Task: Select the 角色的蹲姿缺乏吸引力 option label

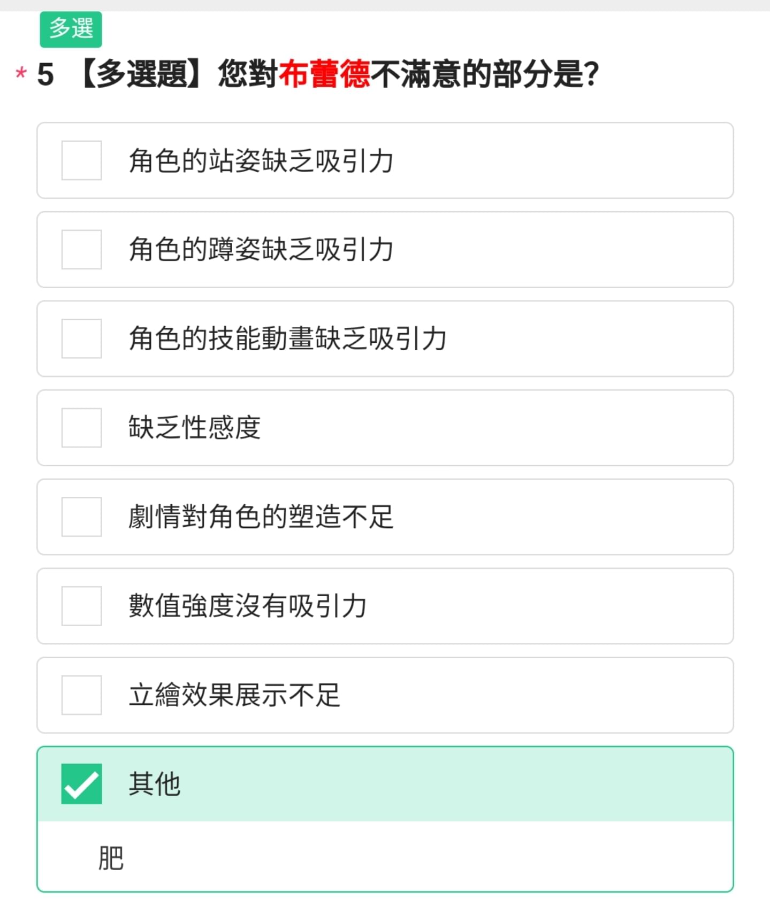Action: click(261, 250)
